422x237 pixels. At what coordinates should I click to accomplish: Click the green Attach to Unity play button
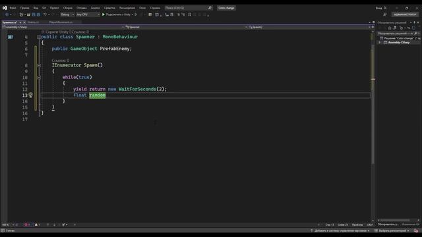point(104,14)
